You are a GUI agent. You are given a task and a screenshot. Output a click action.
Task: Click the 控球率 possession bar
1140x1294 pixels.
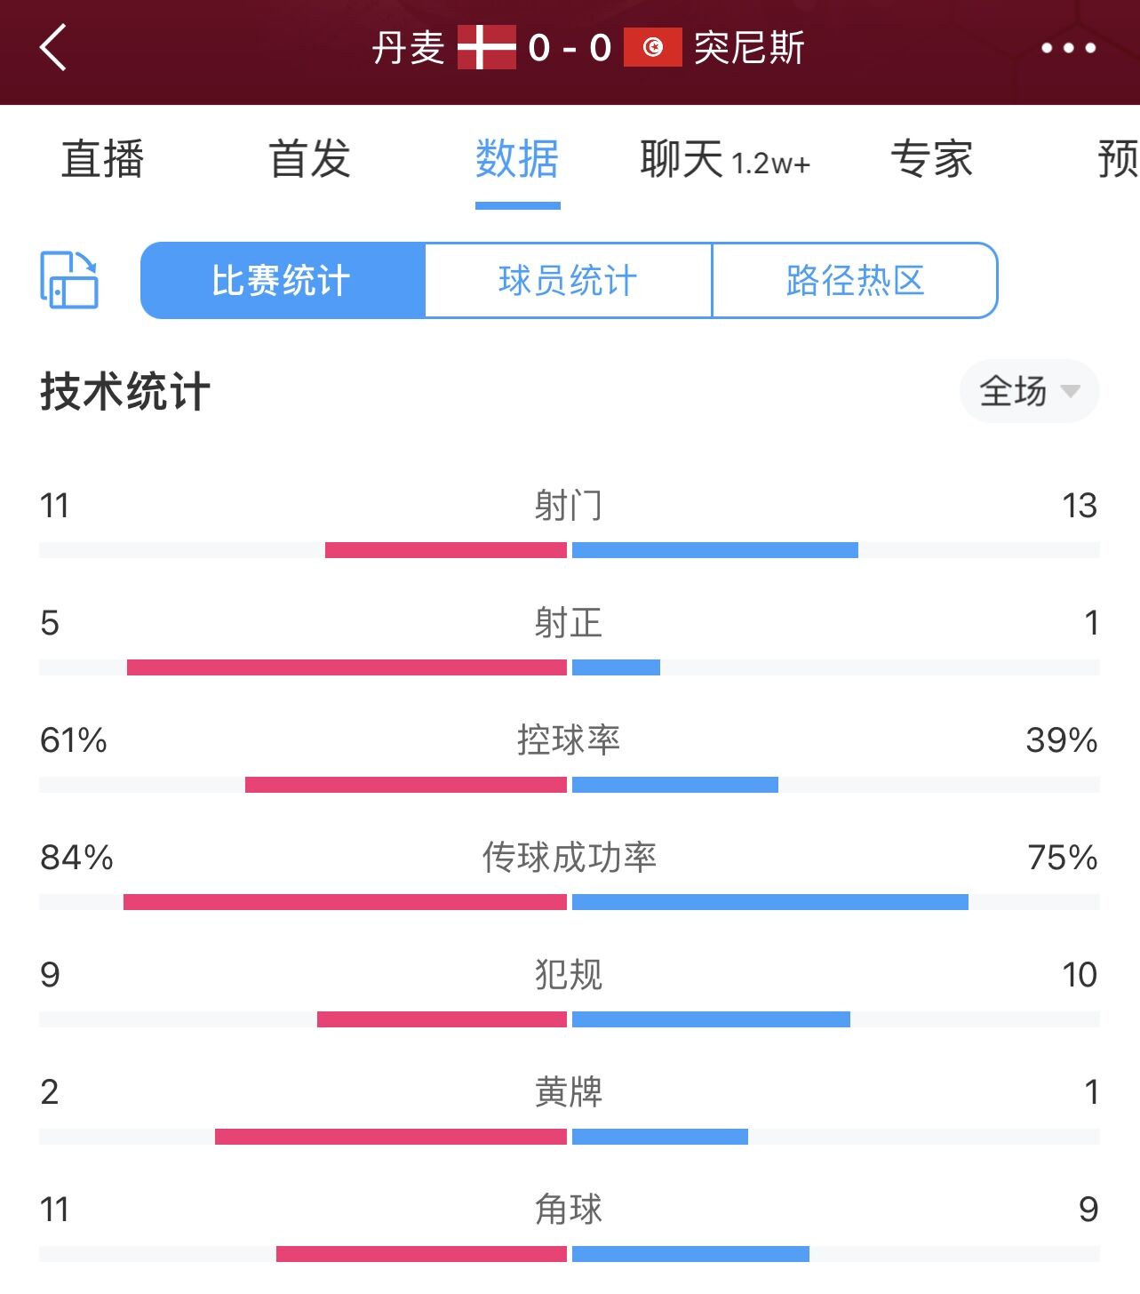[569, 785]
